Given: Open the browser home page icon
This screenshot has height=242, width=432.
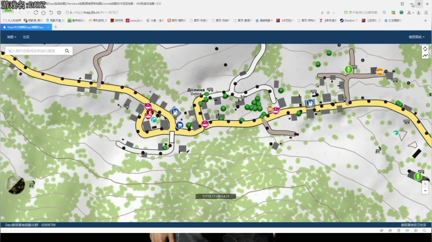Looking at the screenshot, I should pyautogui.click(x=43, y=13).
